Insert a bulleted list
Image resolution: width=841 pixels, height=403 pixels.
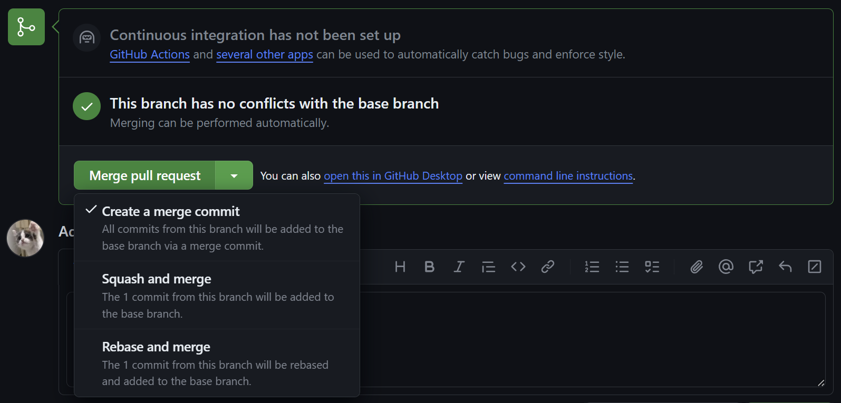click(x=622, y=267)
